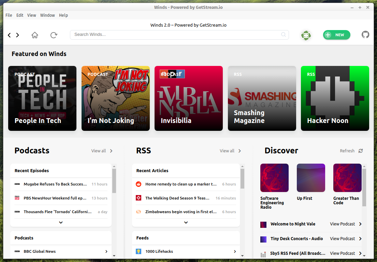Click the Reddit icon beside Home remedy article
This screenshot has height=262, width=377.
[x=139, y=184]
